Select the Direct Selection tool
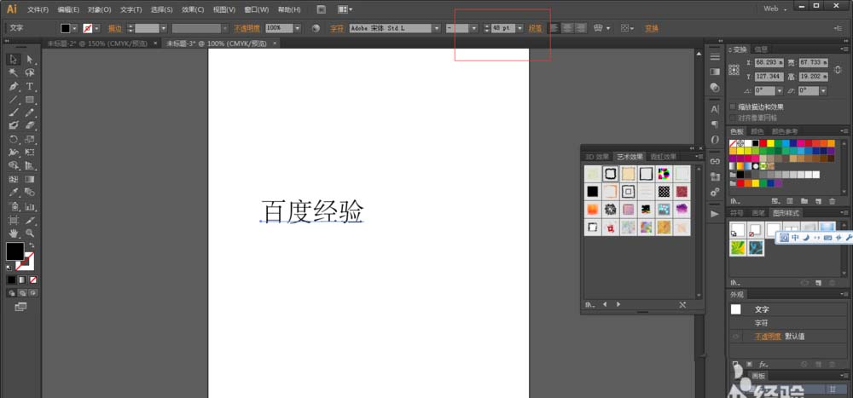The image size is (853, 398). click(30, 60)
